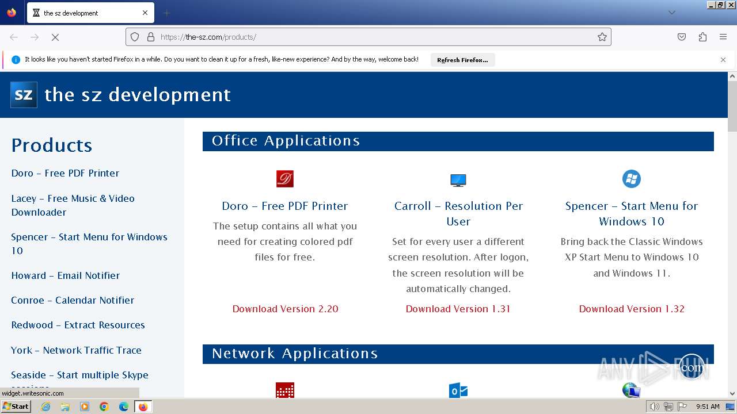The image size is (737, 414).
Task: Open the Extensions puzzle icon
Action: [x=702, y=37]
